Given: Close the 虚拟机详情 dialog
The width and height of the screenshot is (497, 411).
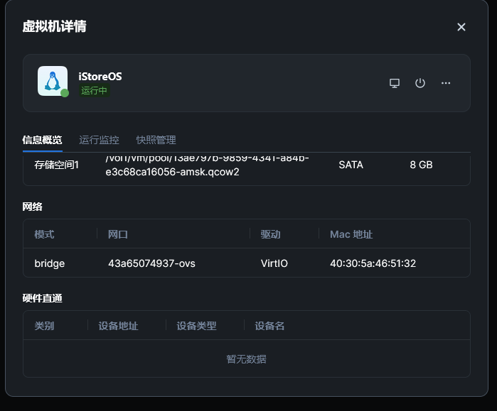Looking at the screenshot, I should pos(461,27).
